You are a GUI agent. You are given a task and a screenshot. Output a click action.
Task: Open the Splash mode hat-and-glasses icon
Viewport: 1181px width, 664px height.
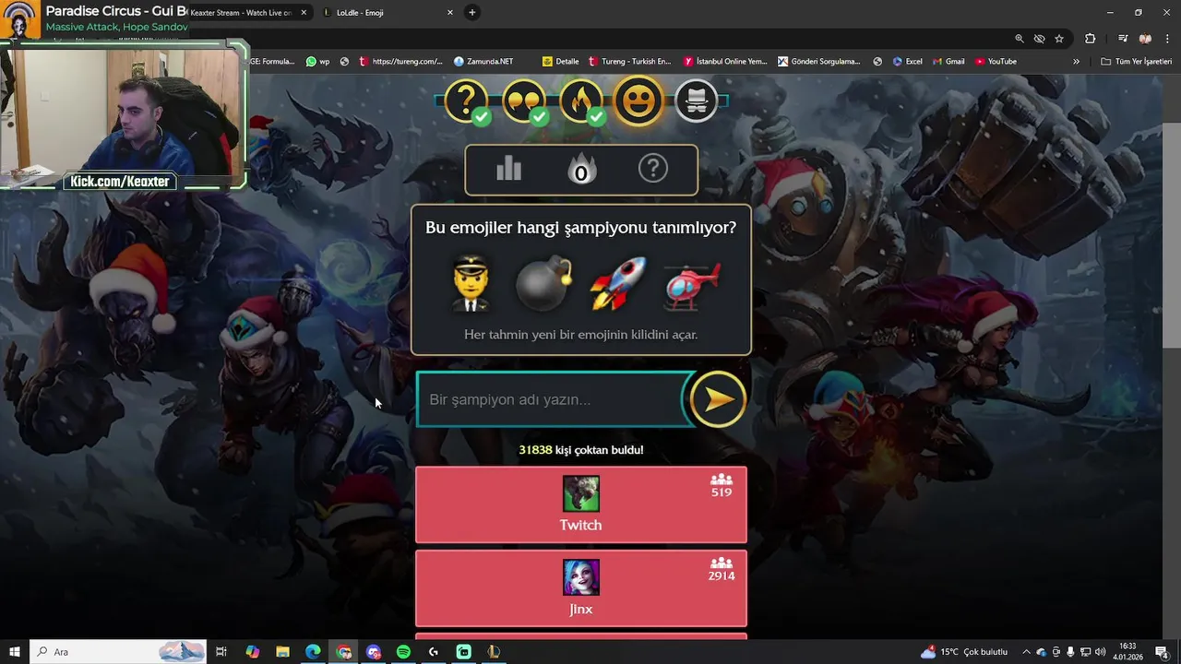(697, 101)
